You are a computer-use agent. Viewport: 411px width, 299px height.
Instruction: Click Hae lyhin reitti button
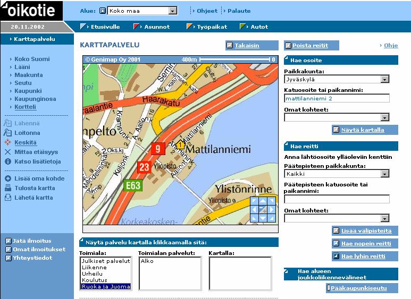pyautogui.click(x=365, y=257)
